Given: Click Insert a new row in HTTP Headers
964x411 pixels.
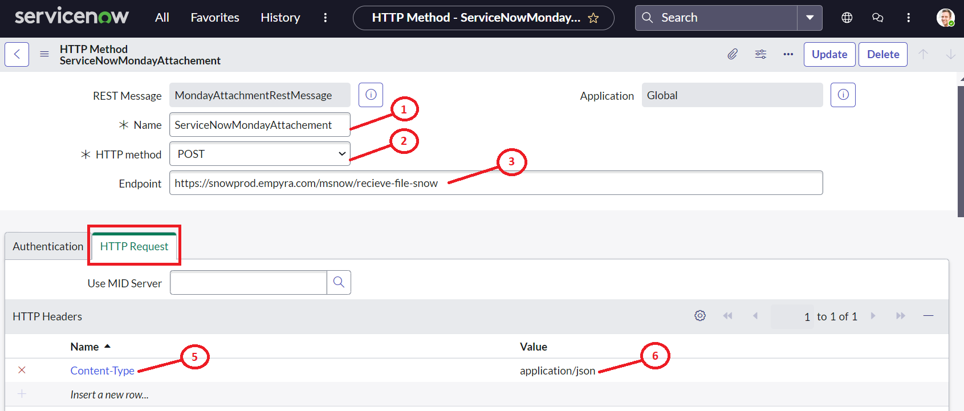Looking at the screenshot, I should pos(109,394).
